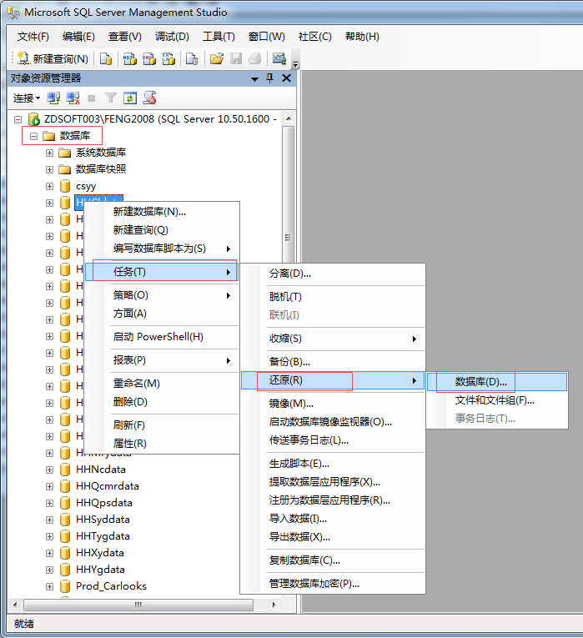Image resolution: width=583 pixels, height=638 pixels.
Task: Select 任务(T) in the context menu
Action: [x=161, y=272]
